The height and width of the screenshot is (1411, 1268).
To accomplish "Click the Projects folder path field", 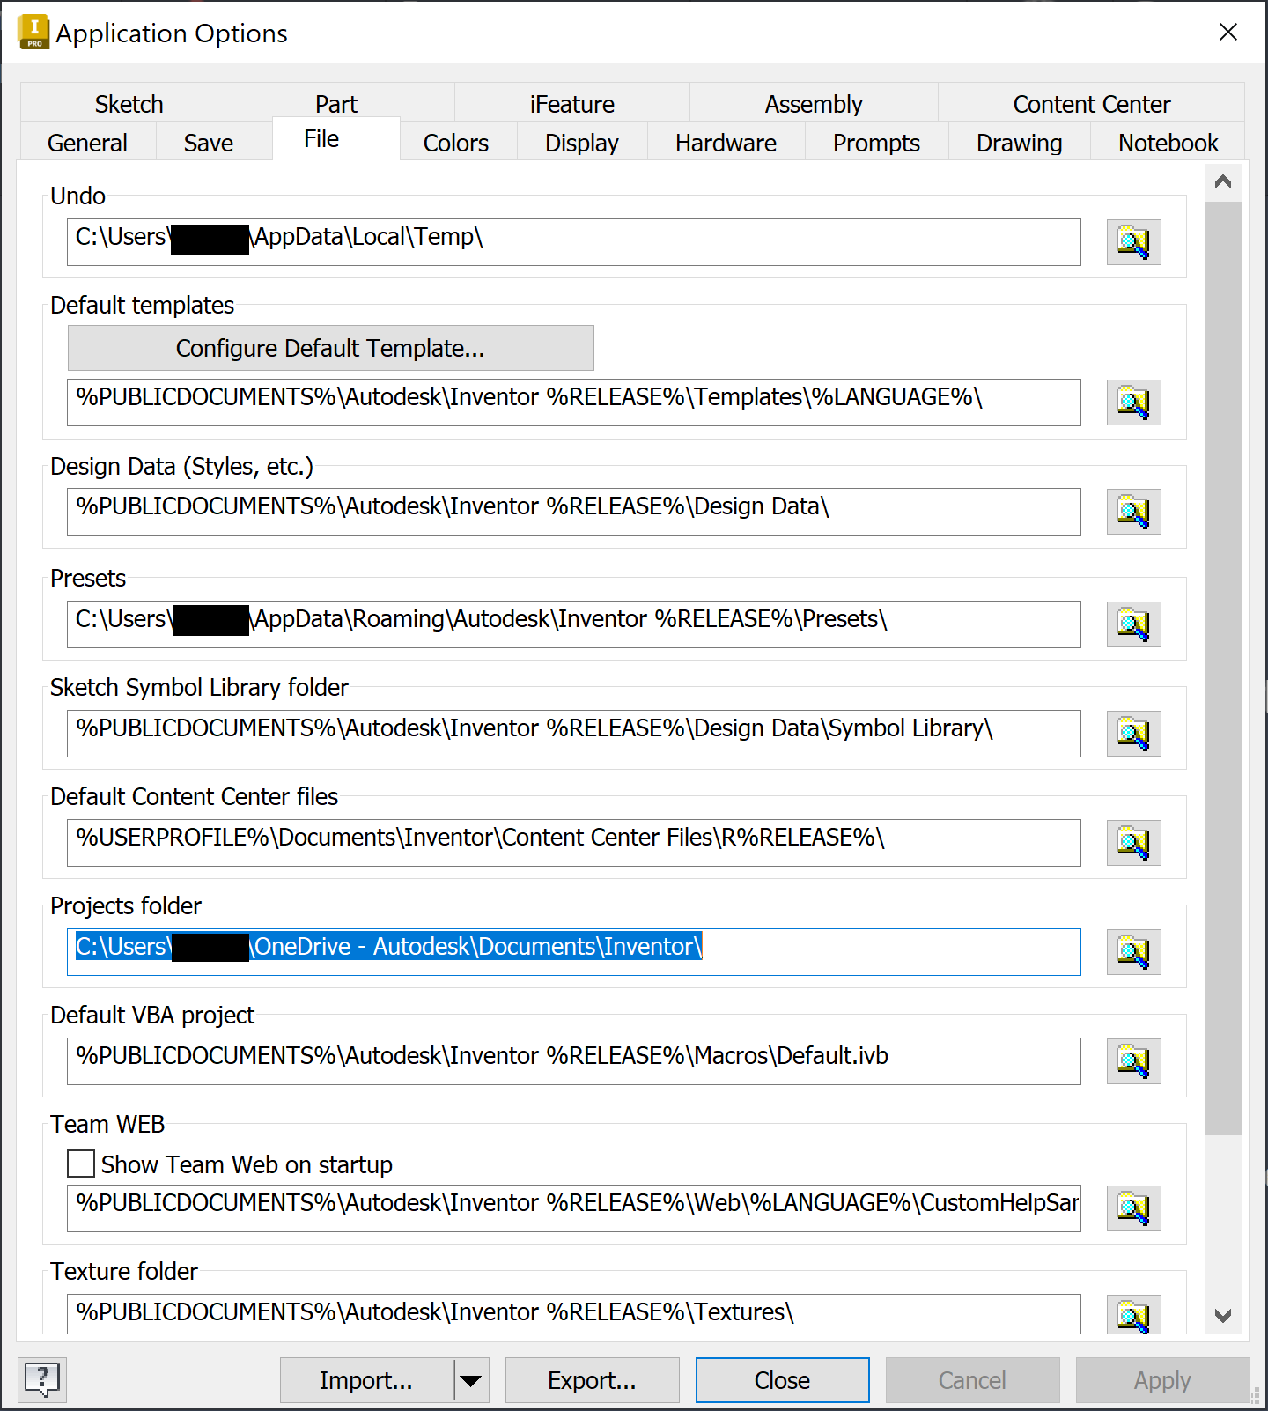I will pyautogui.click(x=574, y=952).
